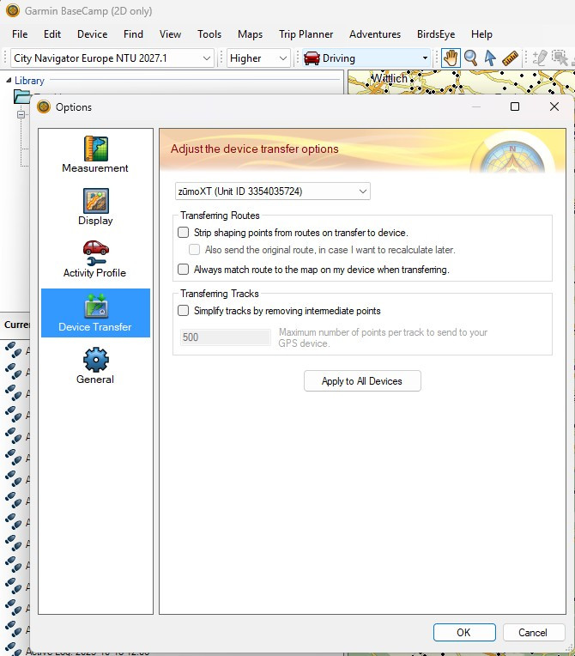Close the Options dialog window

(554, 106)
